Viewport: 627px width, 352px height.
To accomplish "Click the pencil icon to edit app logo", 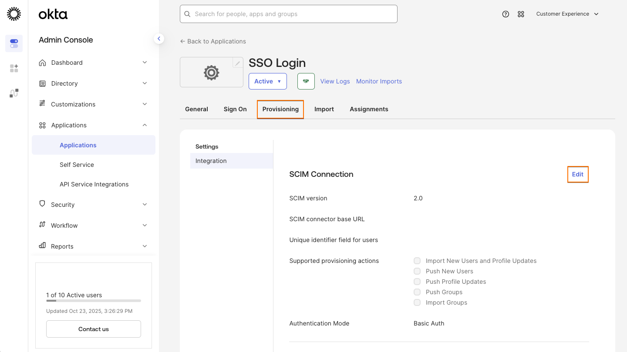I will pyautogui.click(x=237, y=63).
